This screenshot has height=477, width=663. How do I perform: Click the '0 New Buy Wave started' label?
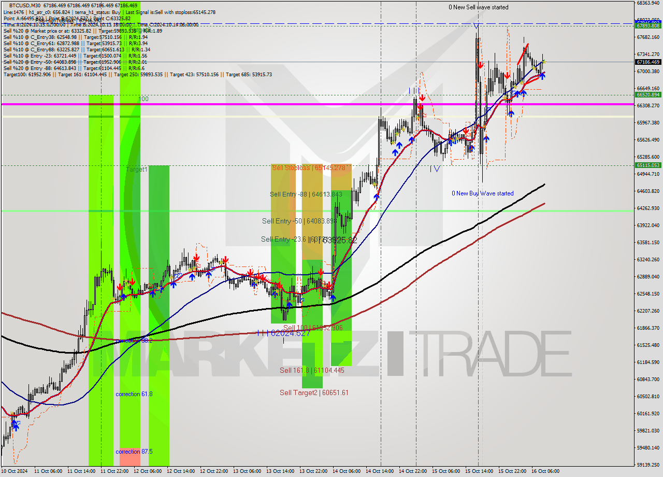coord(483,193)
